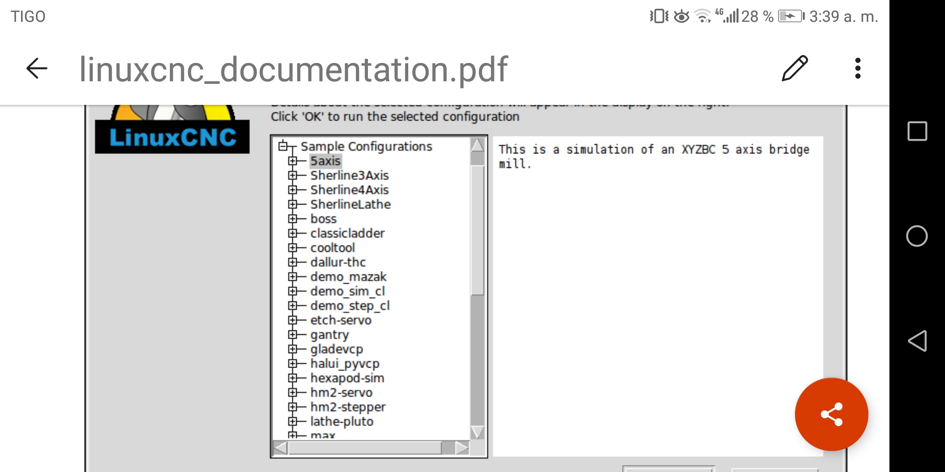Select the demo_step_cl configuration
This screenshot has height=472, width=945.
[350, 305]
